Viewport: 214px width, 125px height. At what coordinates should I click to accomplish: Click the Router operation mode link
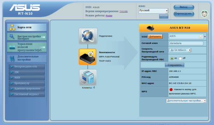109,16
